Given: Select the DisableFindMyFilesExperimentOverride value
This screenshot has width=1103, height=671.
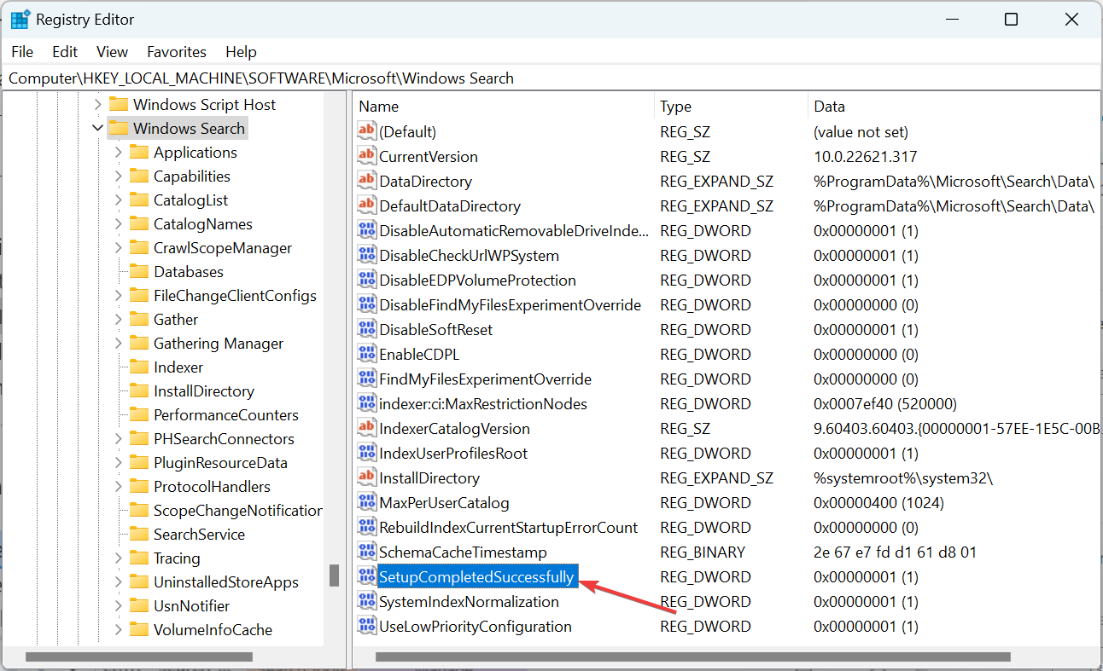Looking at the screenshot, I should (510, 304).
